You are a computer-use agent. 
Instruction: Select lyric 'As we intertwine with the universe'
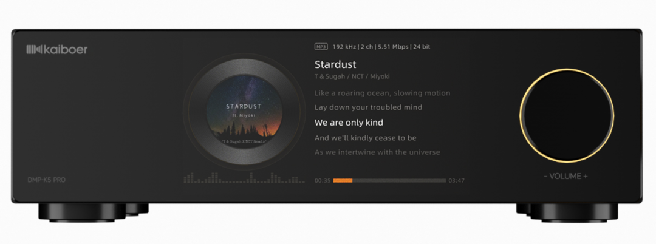[x=377, y=152]
